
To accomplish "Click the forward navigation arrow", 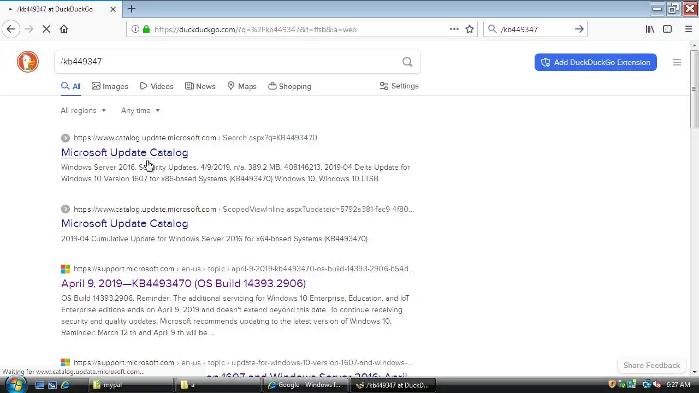I will click(x=29, y=29).
